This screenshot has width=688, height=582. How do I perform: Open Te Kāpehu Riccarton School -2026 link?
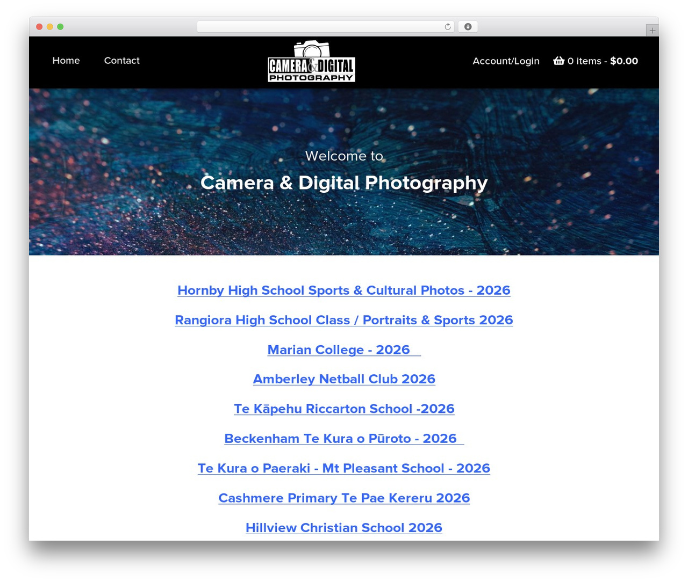tap(344, 409)
